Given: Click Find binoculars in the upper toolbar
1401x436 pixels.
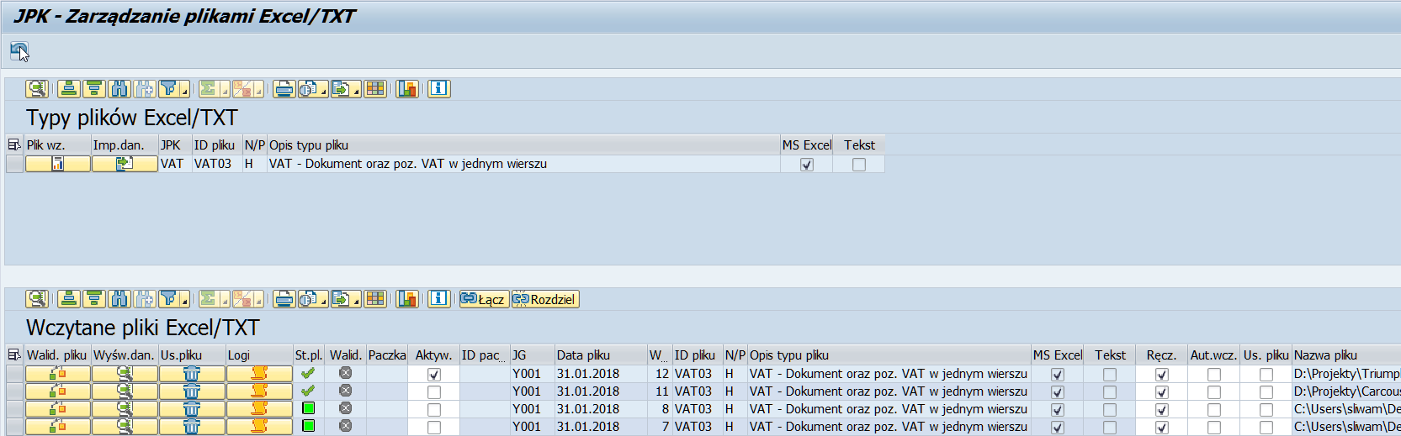Looking at the screenshot, I should click(x=119, y=89).
